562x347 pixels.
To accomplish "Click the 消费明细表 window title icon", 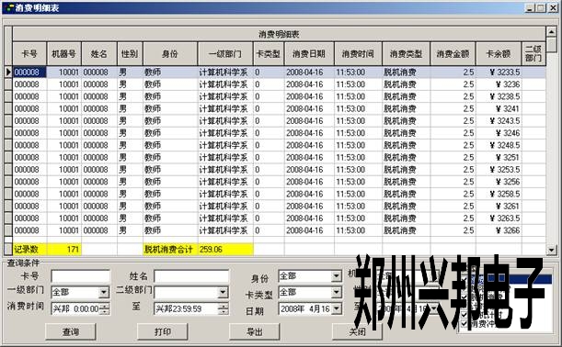I will 9,7.
